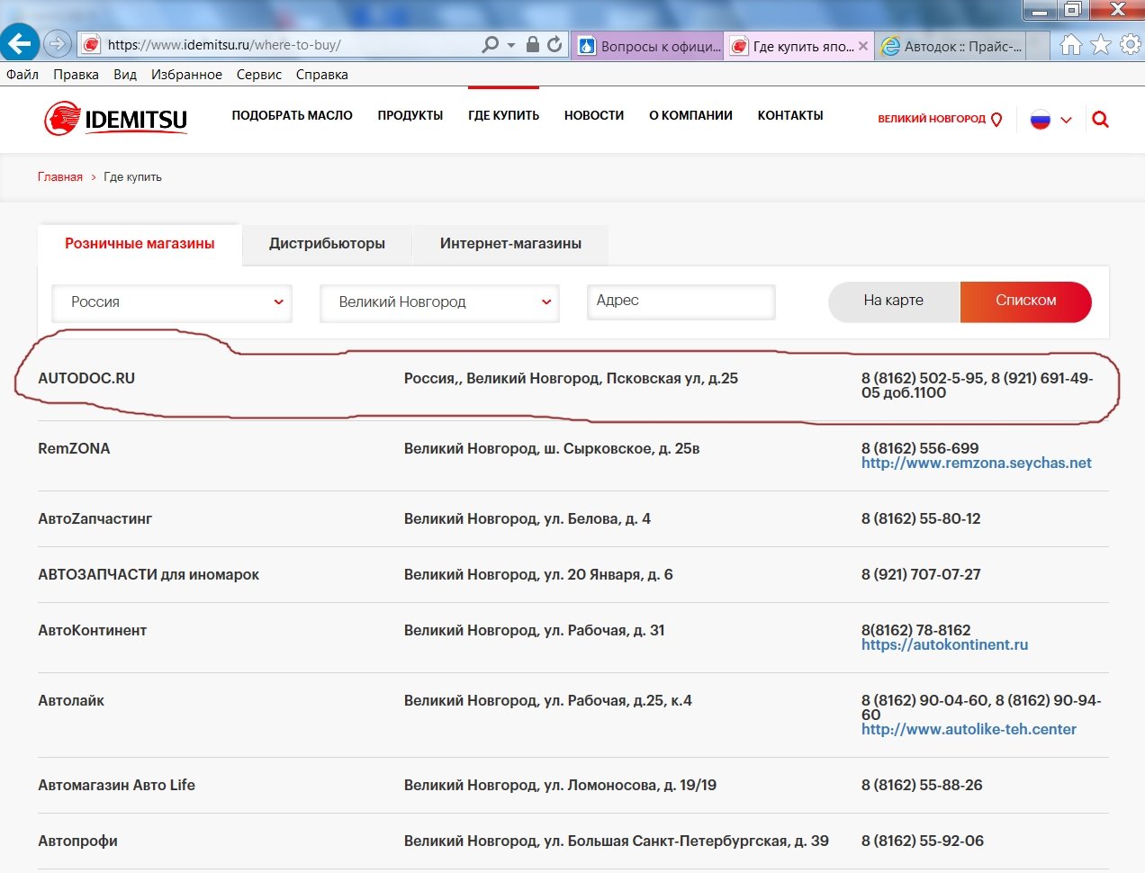This screenshot has height=873, width=1145.
Task: Click the АвтоКонтинент store name
Action: (92, 630)
